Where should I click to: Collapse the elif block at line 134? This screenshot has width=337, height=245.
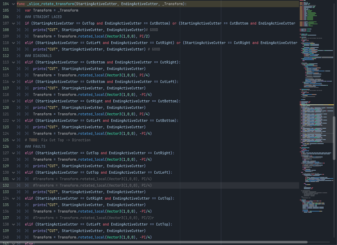click(x=13, y=198)
